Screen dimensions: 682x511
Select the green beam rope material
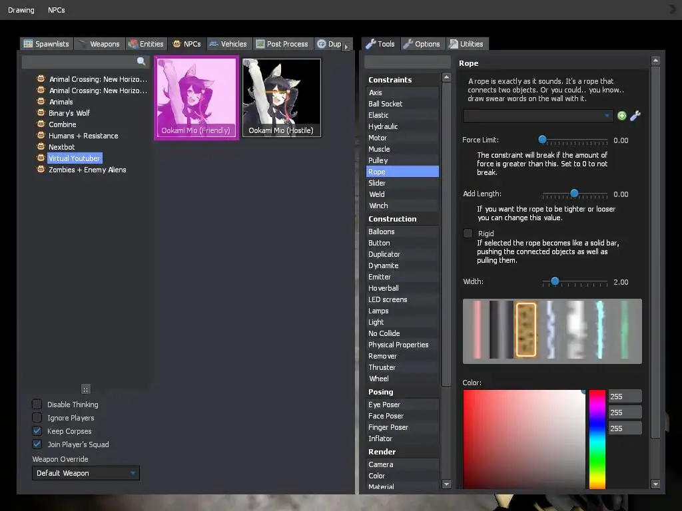tap(625, 330)
